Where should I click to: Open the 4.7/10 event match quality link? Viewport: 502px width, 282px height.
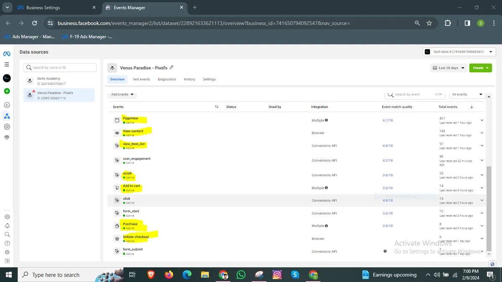tap(388, 120)
